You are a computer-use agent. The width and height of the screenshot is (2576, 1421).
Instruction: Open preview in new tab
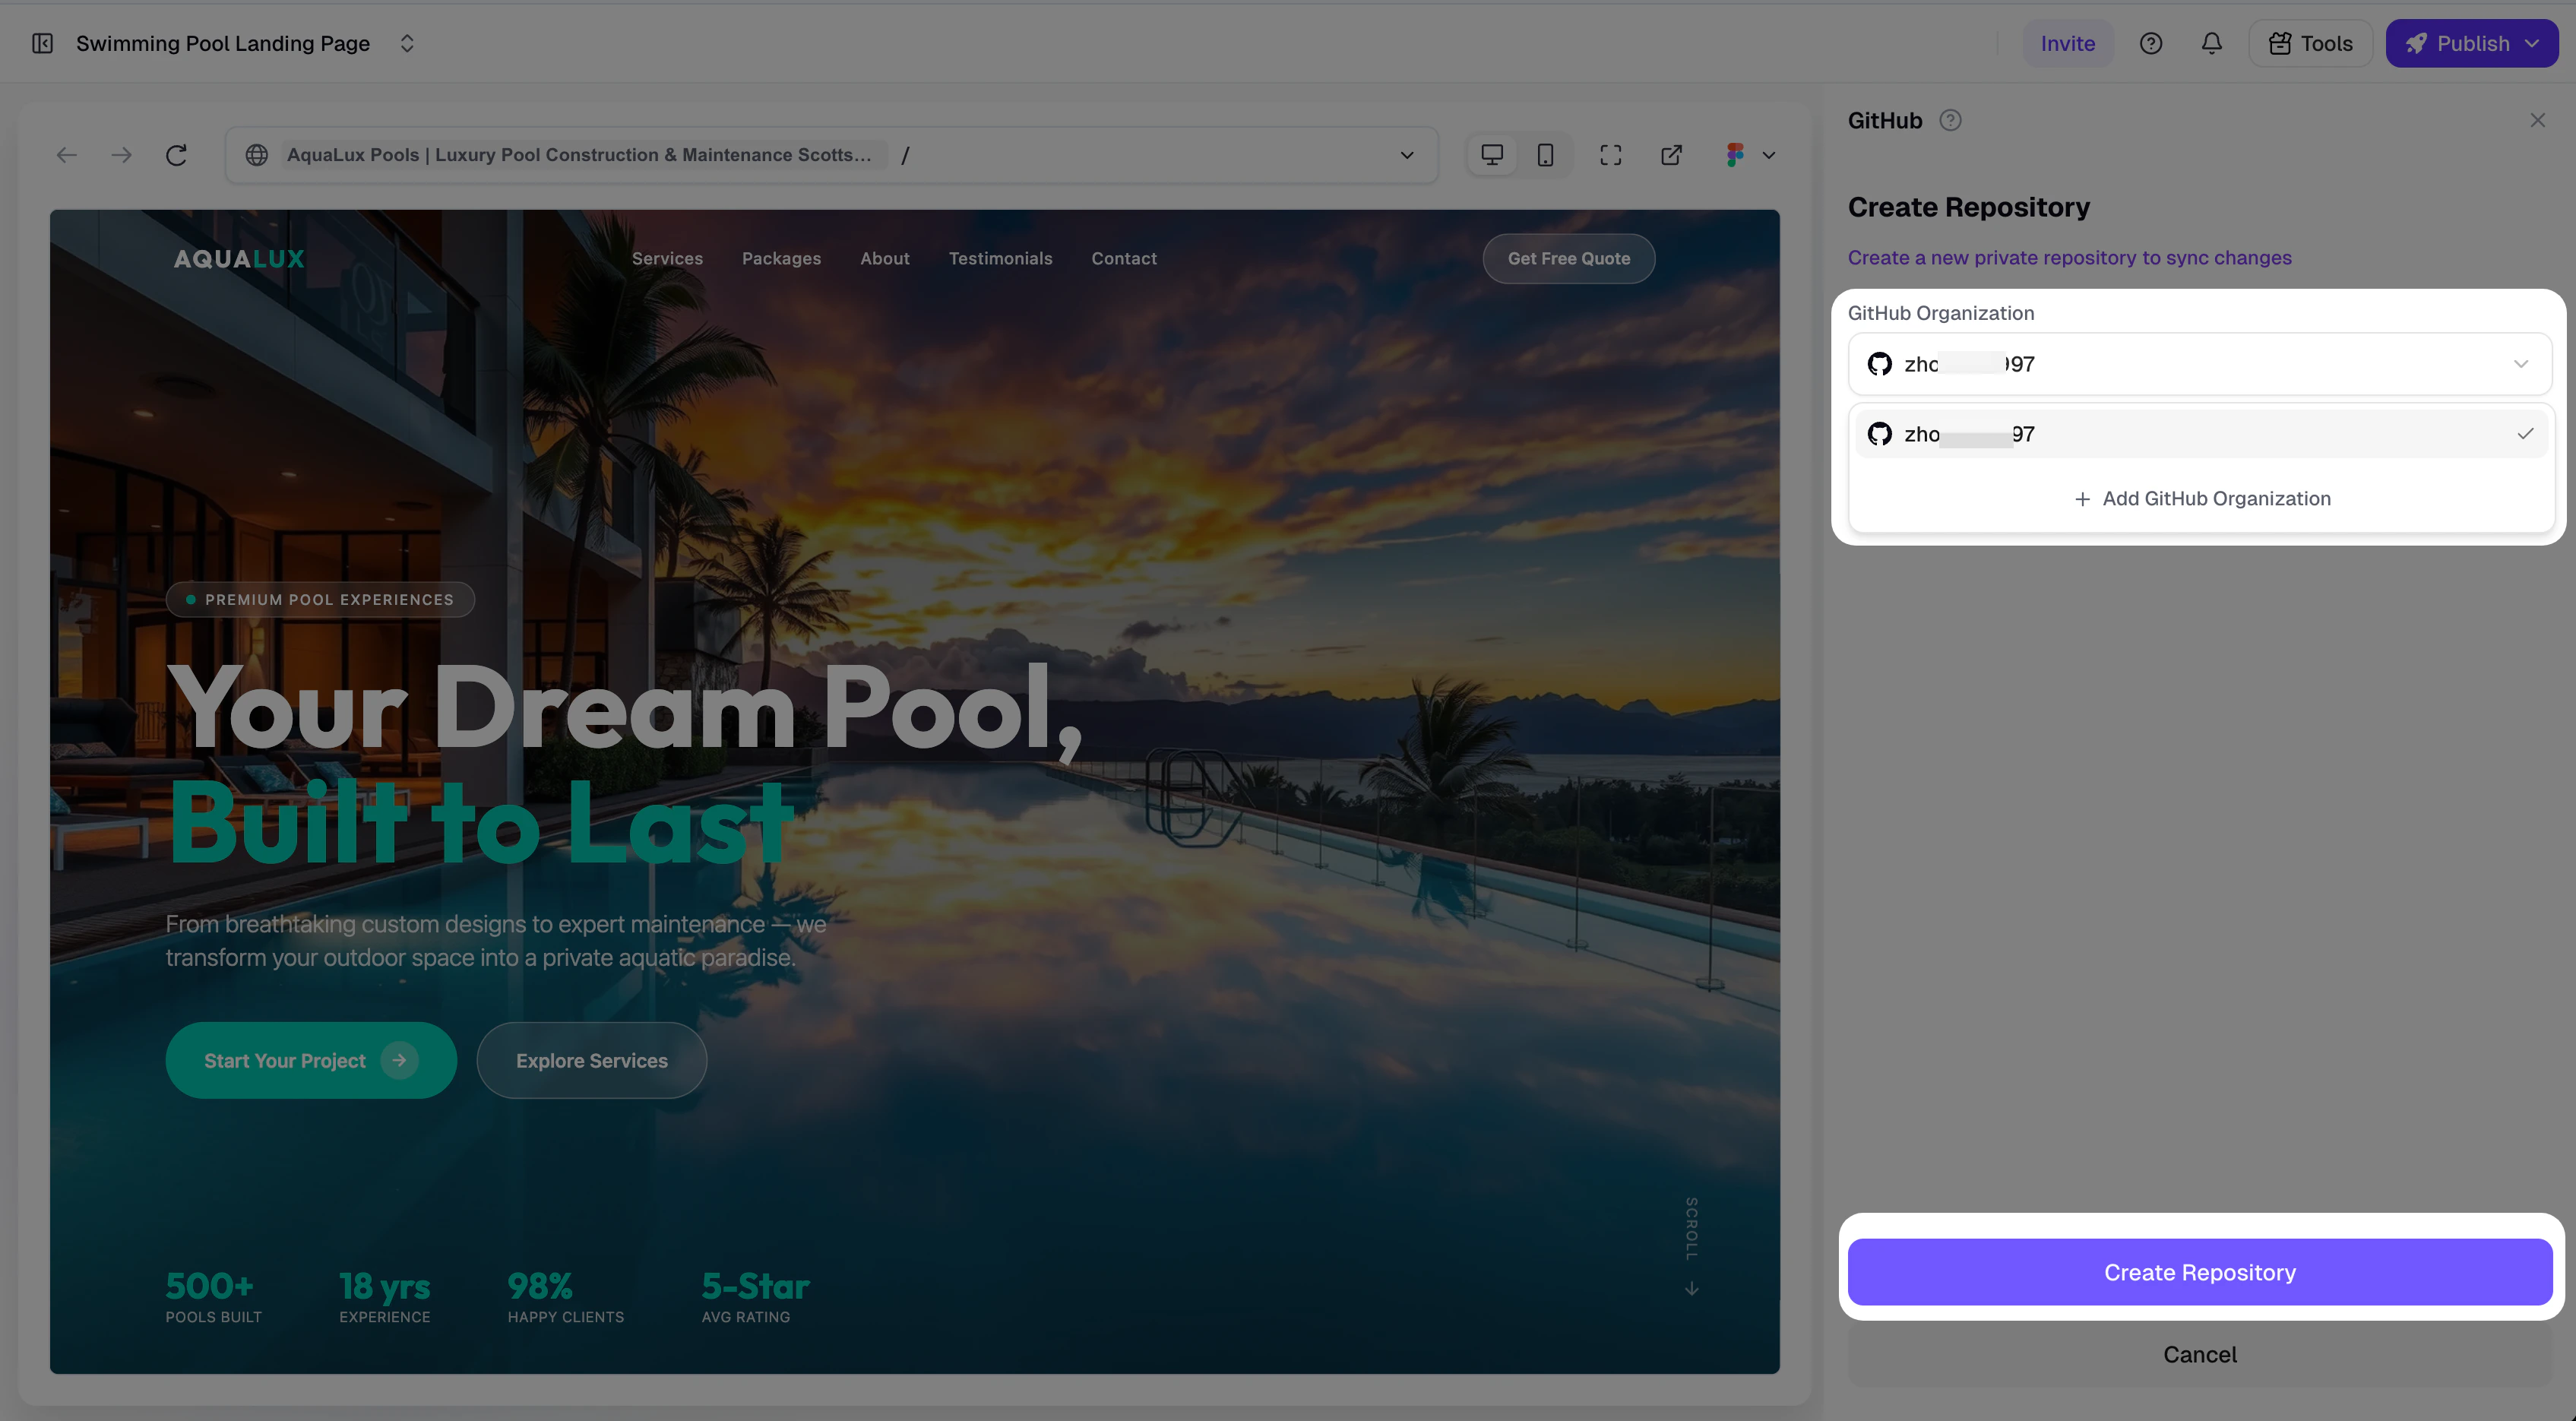point(1671,155)
